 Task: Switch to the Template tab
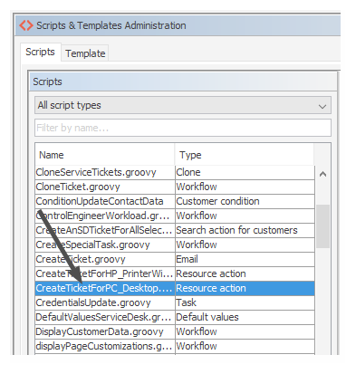coord(85,53)
